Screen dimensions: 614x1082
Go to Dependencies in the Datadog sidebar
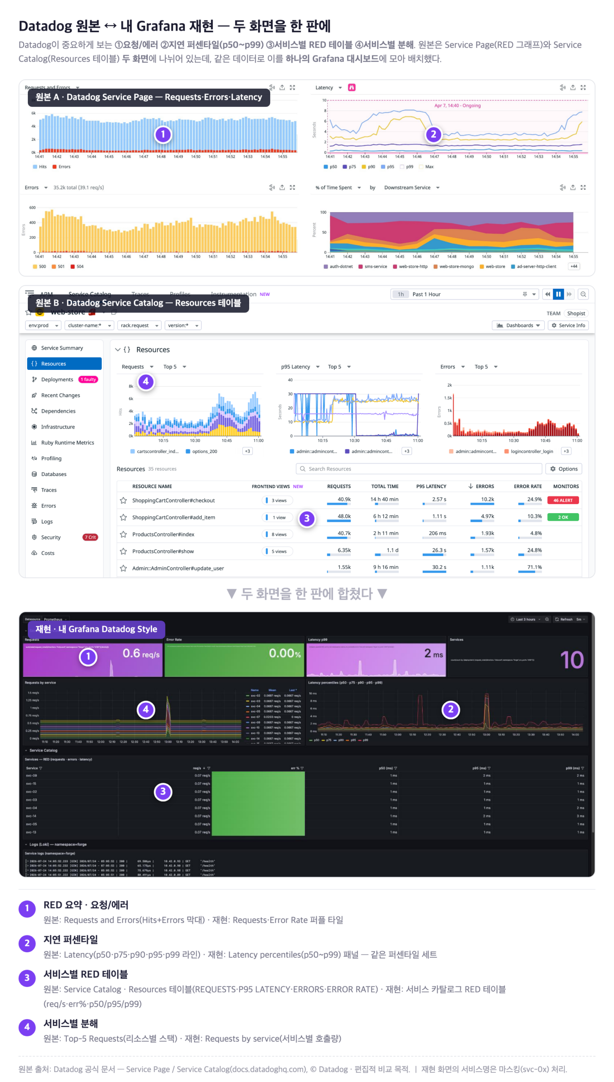64,411
